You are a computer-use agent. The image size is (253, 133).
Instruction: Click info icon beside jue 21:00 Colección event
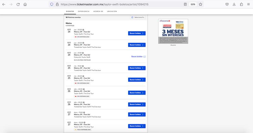(x=83, y=53)
